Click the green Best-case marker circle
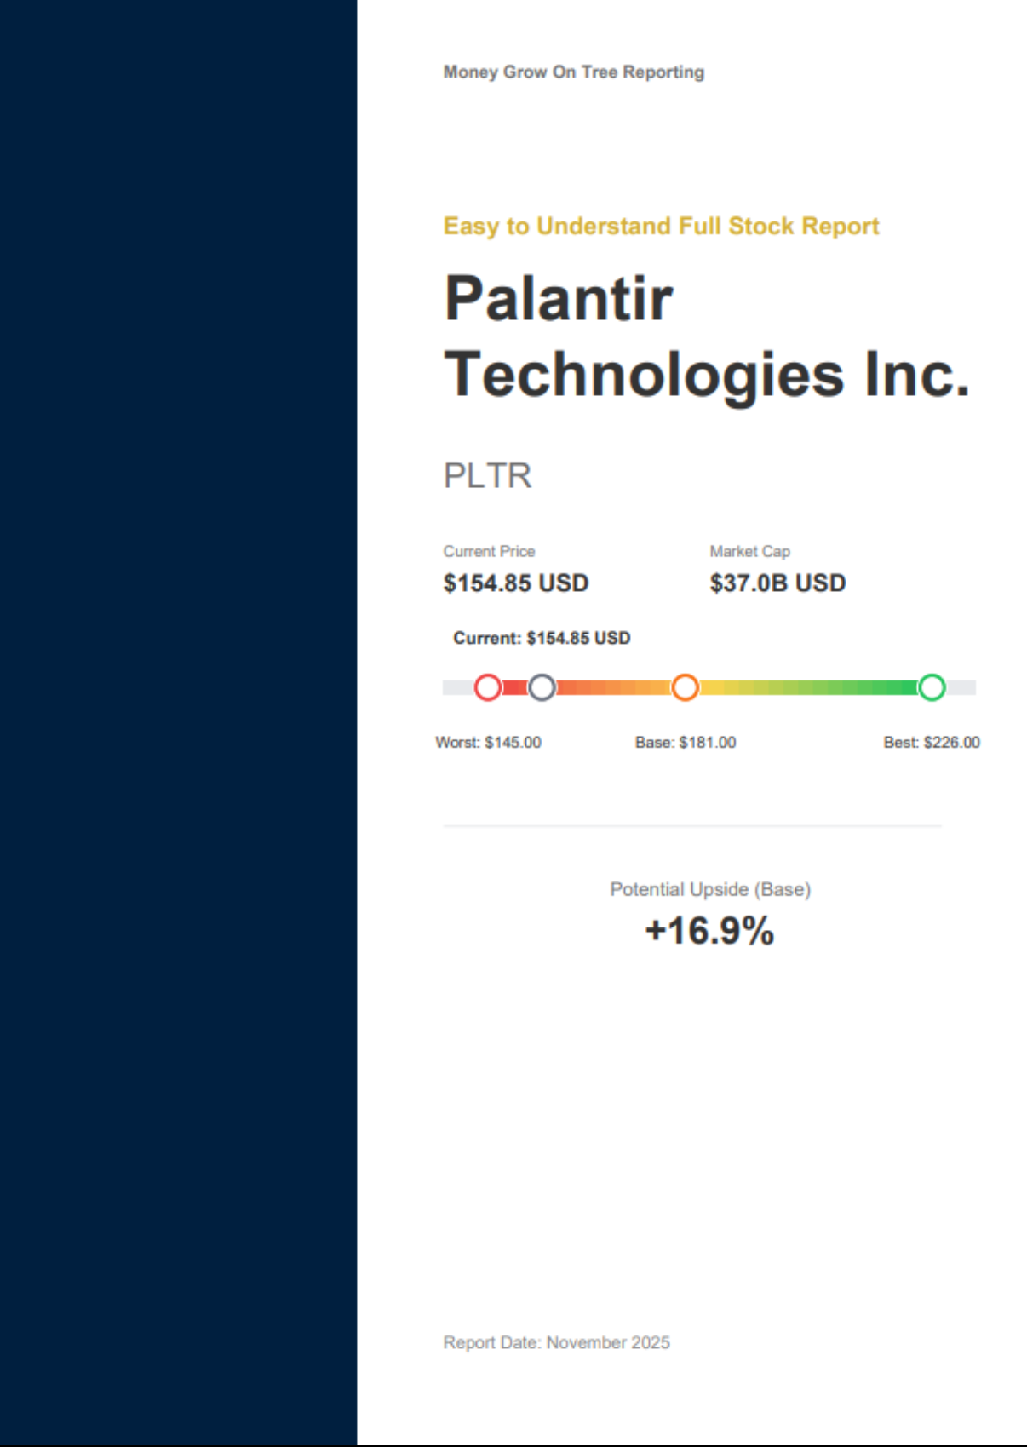This screenshot has width=1027, height=1447. (932, 687)
